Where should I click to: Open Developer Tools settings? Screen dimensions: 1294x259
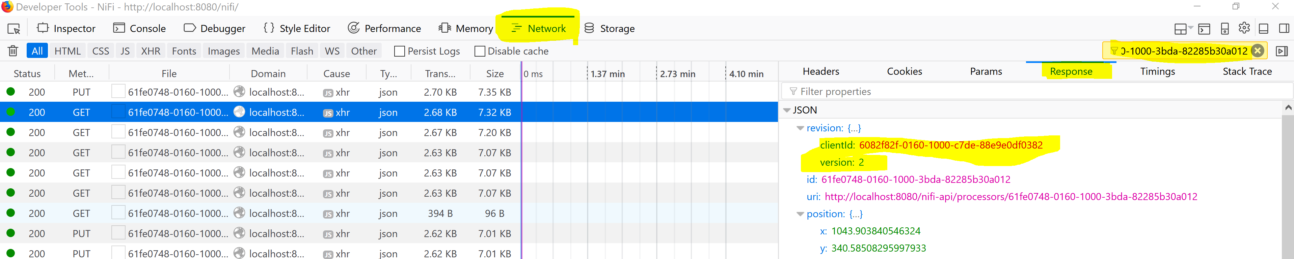click(1244, 28)
